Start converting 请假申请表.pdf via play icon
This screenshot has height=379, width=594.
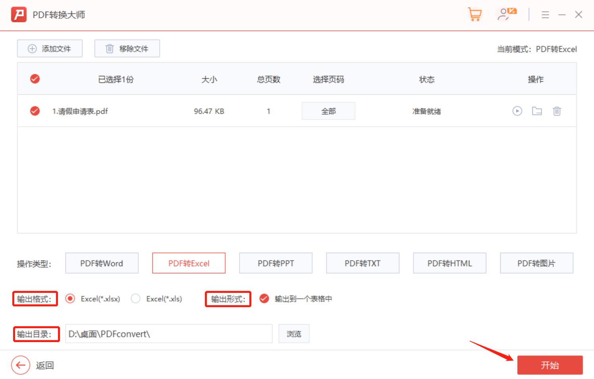517,111
